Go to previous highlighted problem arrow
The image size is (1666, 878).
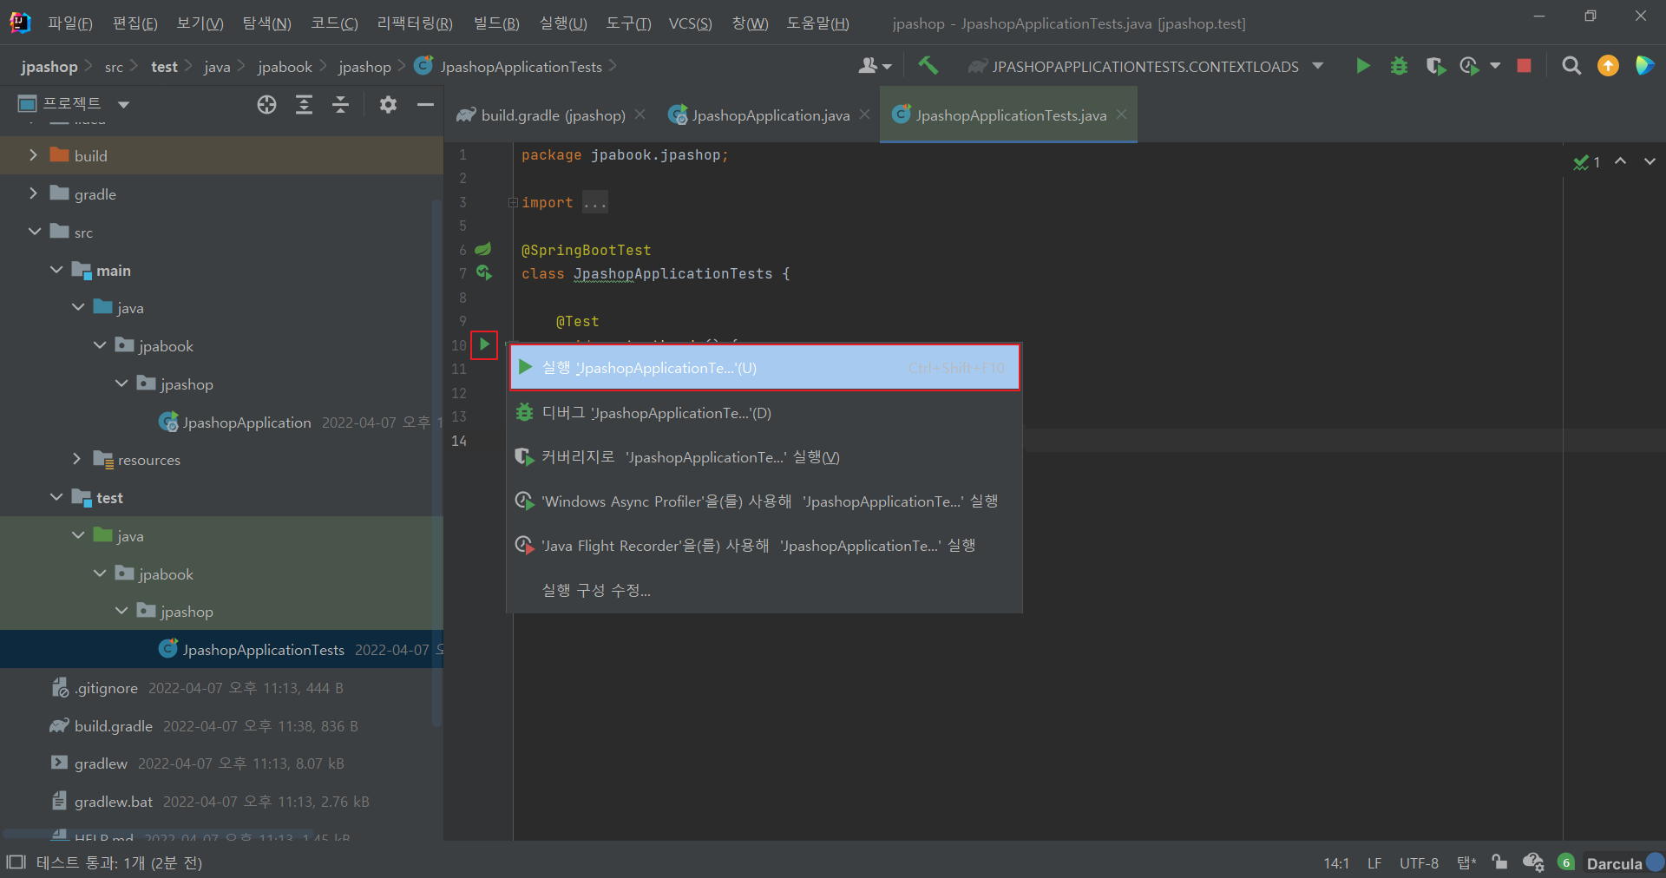pyautogui.click(x=1620, y=161)
